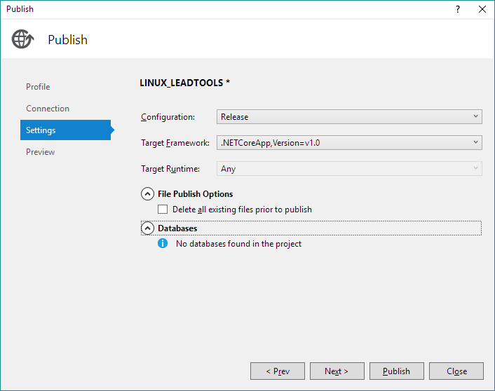Click the blue info icon beside databases message
This screenshot has height=391, width=495.
(x=163, y=243)
